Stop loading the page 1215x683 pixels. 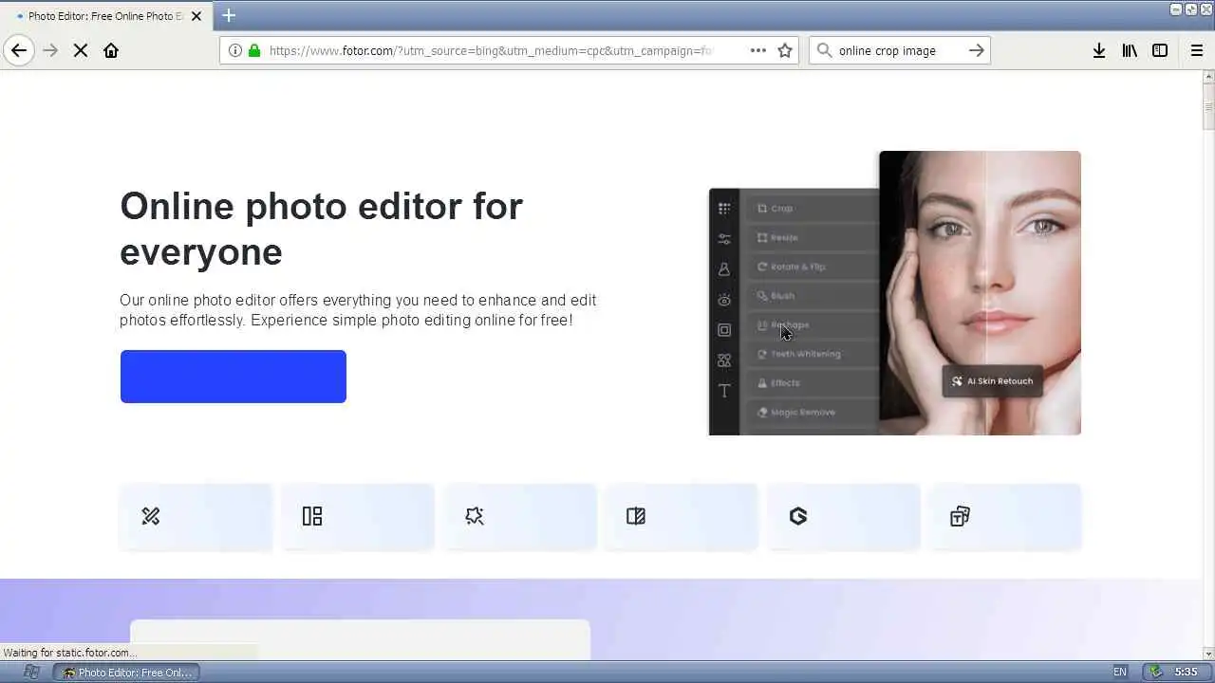[x=81, y=50]
